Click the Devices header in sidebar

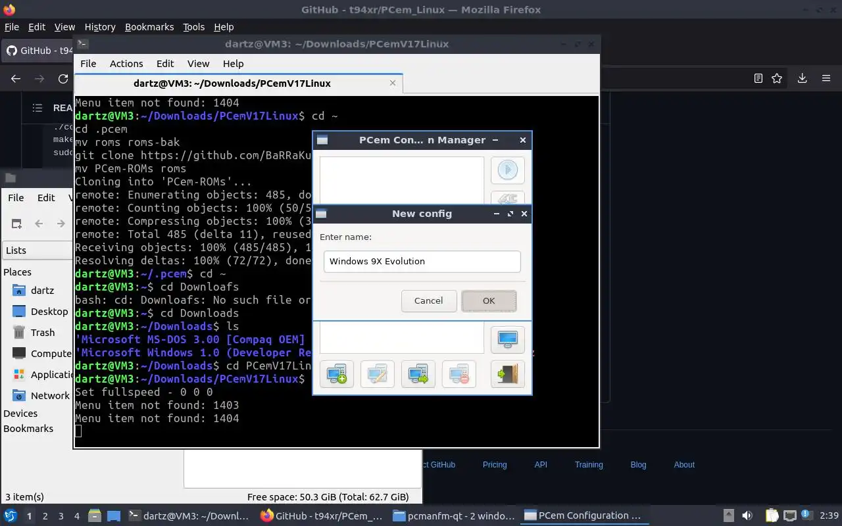coord(20,414)
